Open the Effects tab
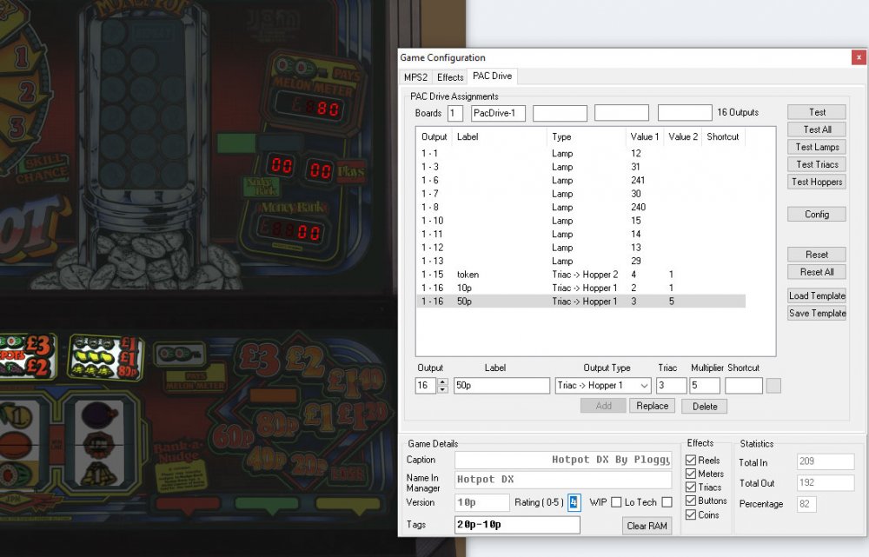The width and height of the screenshot is (869, 557). 450,77
